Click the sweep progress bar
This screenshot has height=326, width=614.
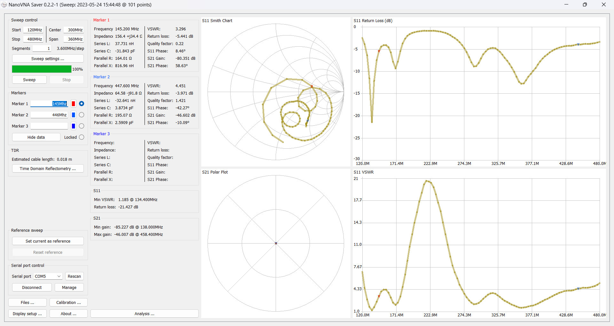tap(42, 69)
